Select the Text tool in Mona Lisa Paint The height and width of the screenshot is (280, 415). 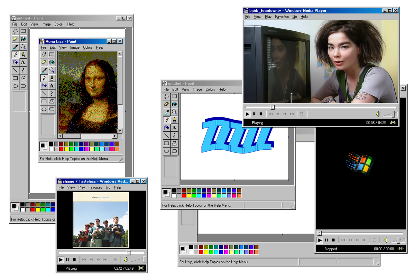pos(52,85)
